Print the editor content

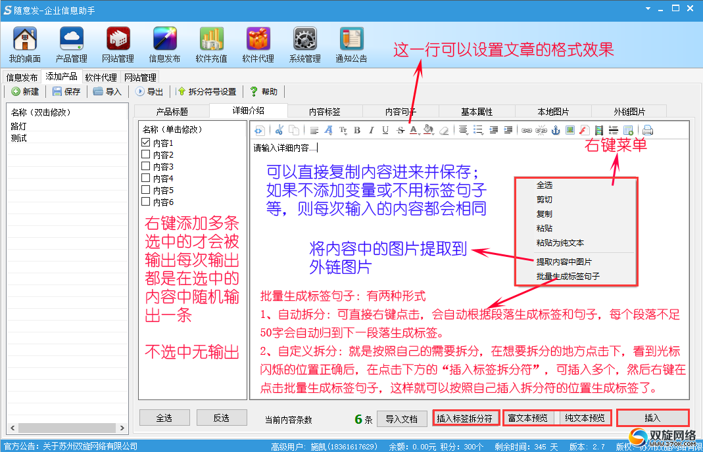tap(647, 130)
